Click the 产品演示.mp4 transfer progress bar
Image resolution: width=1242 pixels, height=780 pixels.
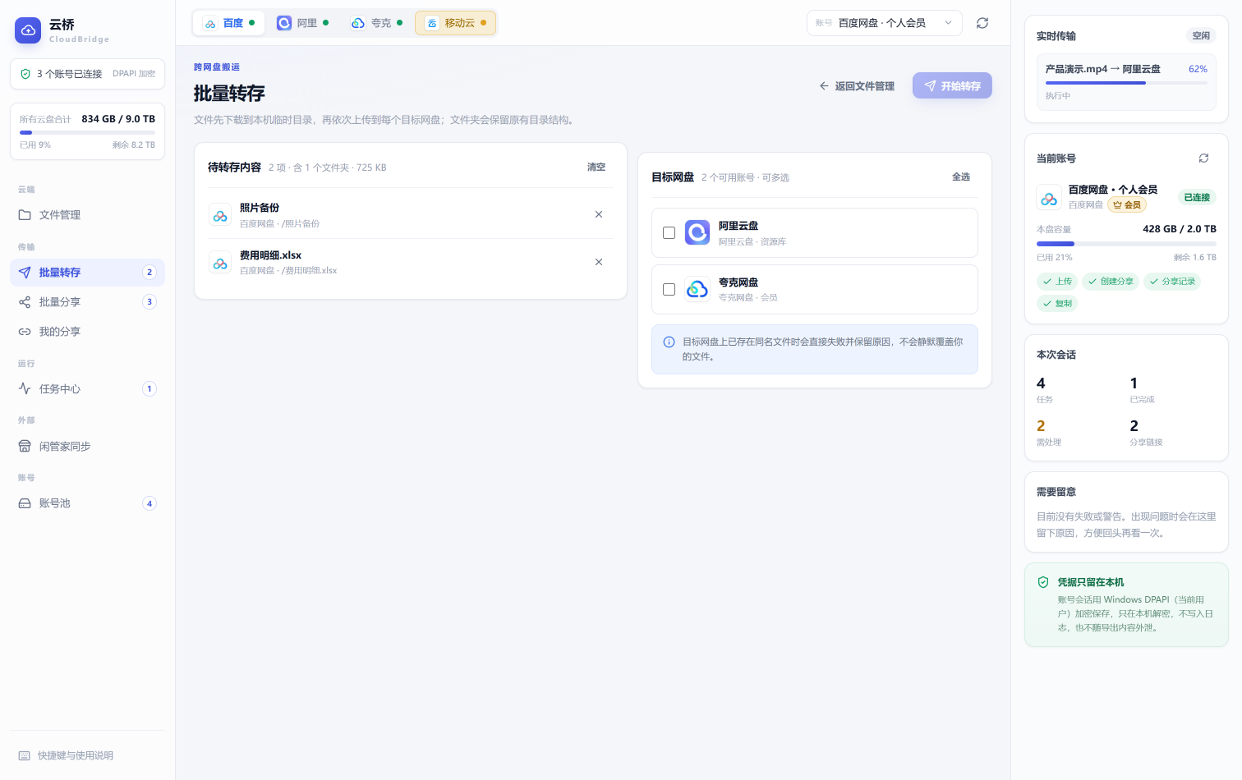tap(1126, 83)
